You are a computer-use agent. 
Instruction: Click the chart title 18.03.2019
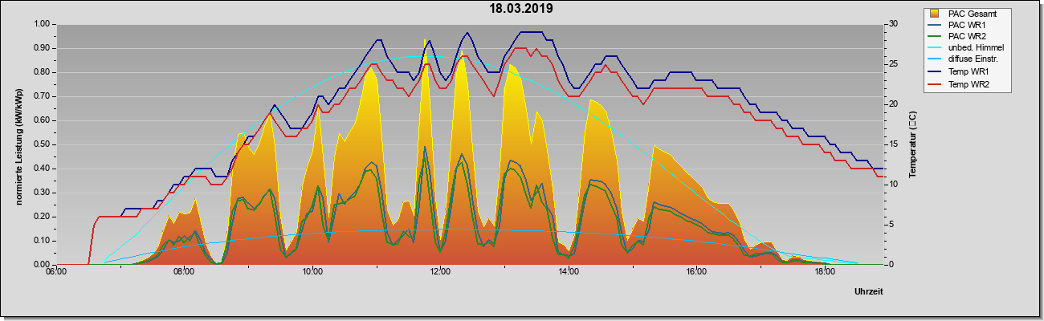pyautogui.click(x=521, y=9)
